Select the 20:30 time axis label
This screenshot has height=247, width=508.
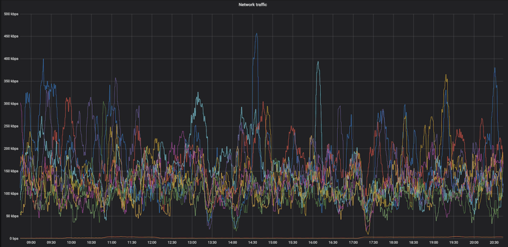click(x=494, y=243)
